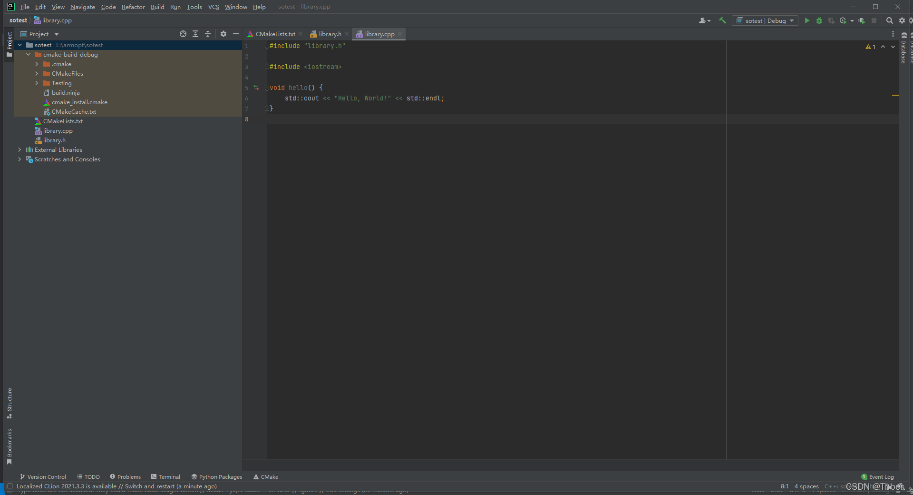
Task: Open the Refactor menu
Action: [133, 7]
